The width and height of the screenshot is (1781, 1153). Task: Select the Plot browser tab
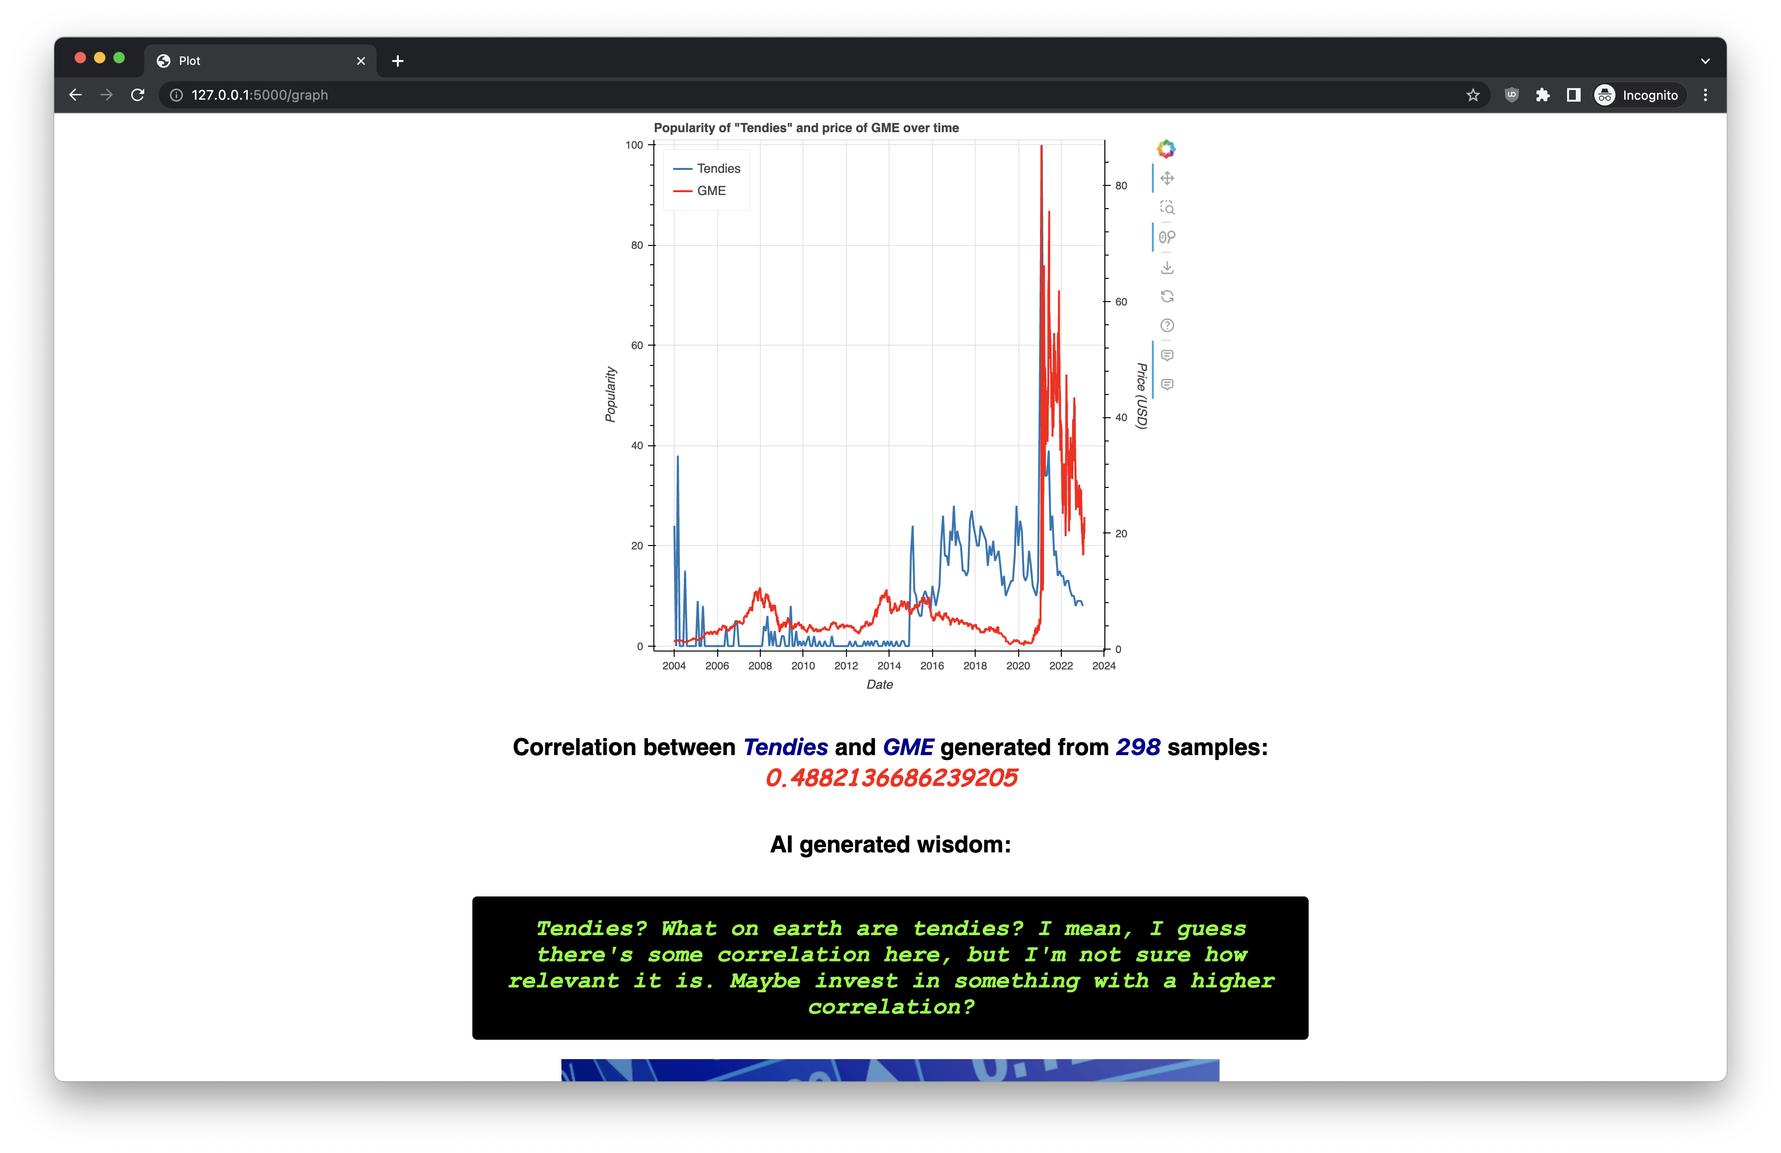[x=255, y=61]
